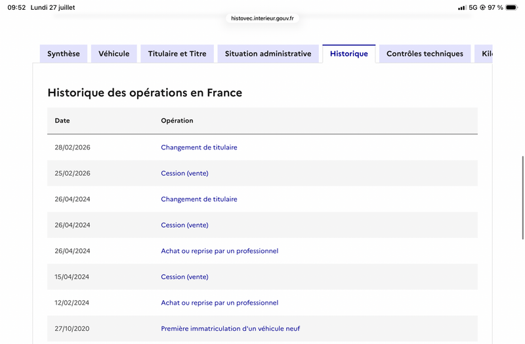Open Première immatriculation d'un véhicule neuf
525x344 pixels.
[230, 329]
